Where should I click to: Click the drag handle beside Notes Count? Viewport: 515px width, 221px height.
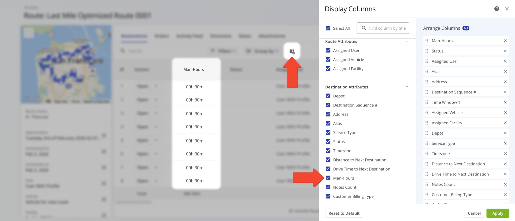pos(426,184)
